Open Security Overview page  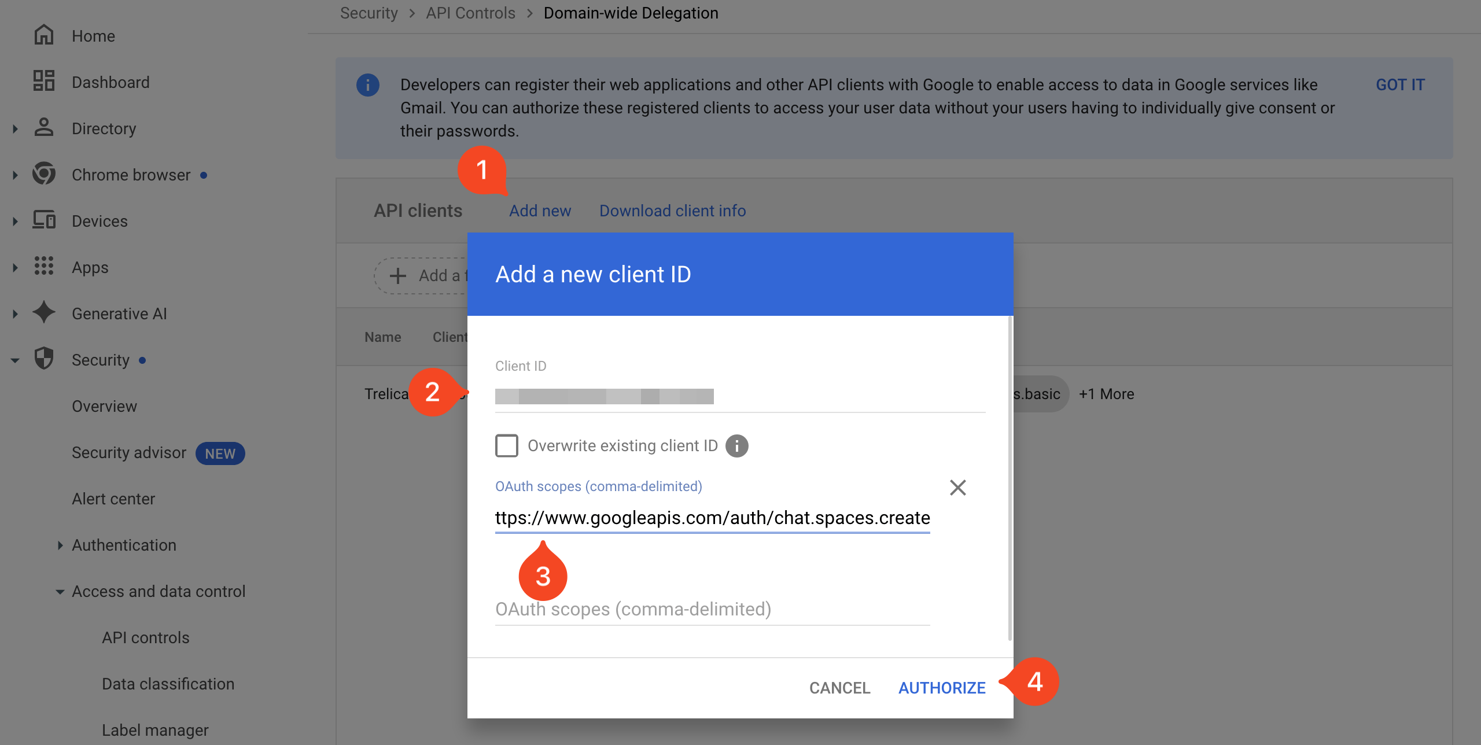[x=104, y=406]
